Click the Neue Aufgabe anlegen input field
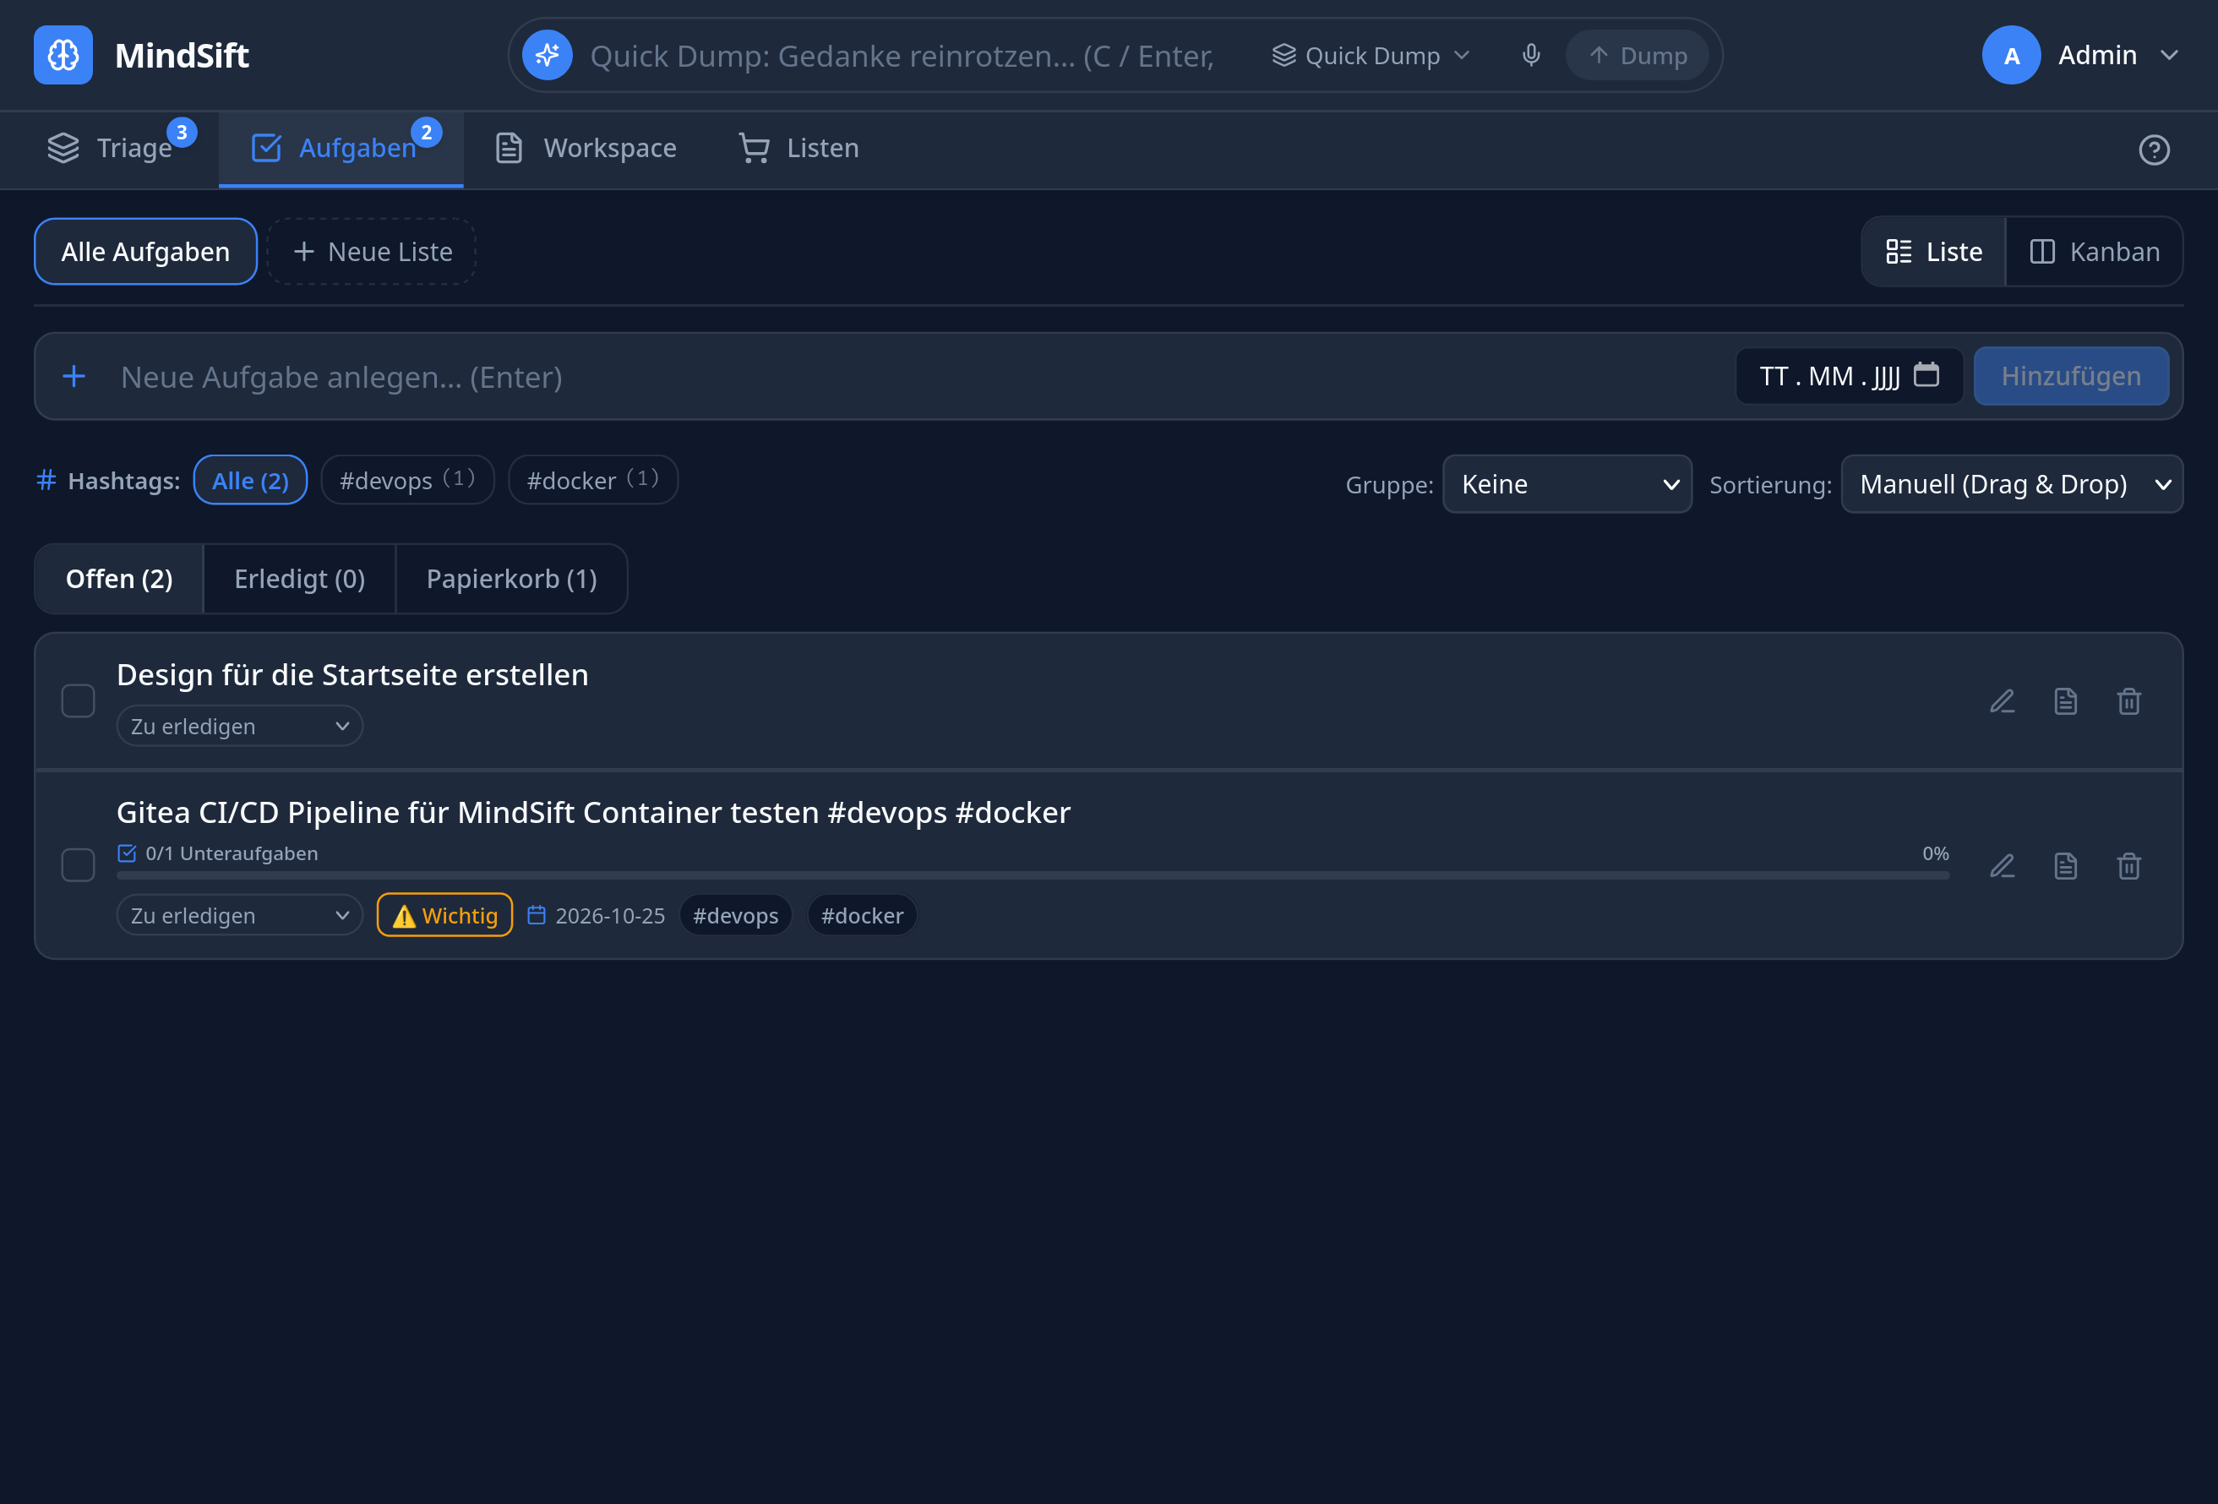This screenshot has width=2218, height=1504. [916, 377]
